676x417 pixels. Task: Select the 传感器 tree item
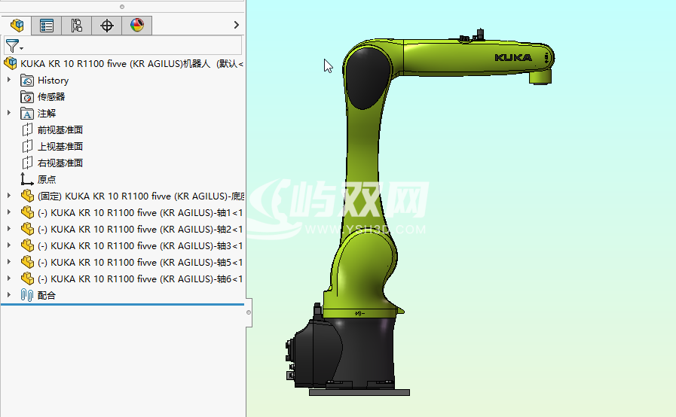(51, 97)
